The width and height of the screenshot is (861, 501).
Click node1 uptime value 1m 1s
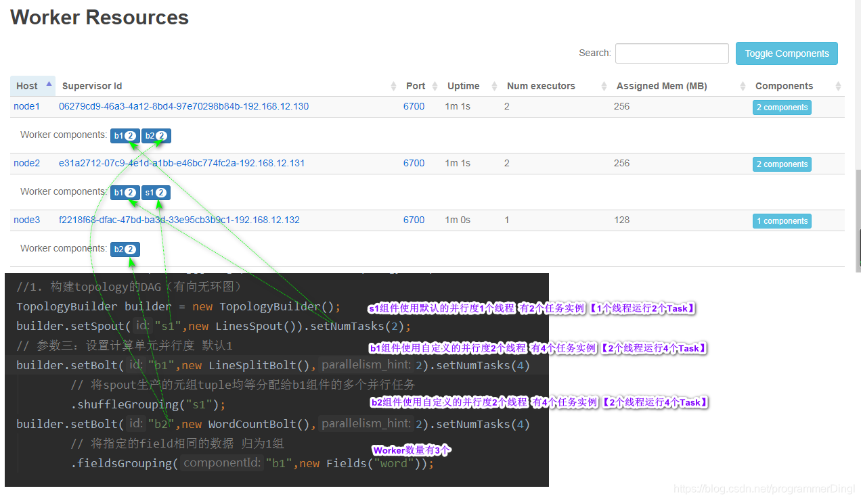click(x=458, y=106)
